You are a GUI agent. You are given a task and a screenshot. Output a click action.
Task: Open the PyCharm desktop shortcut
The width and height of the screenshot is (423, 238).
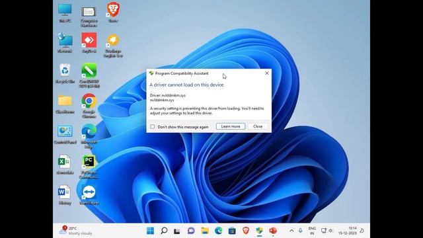point(89,167)
